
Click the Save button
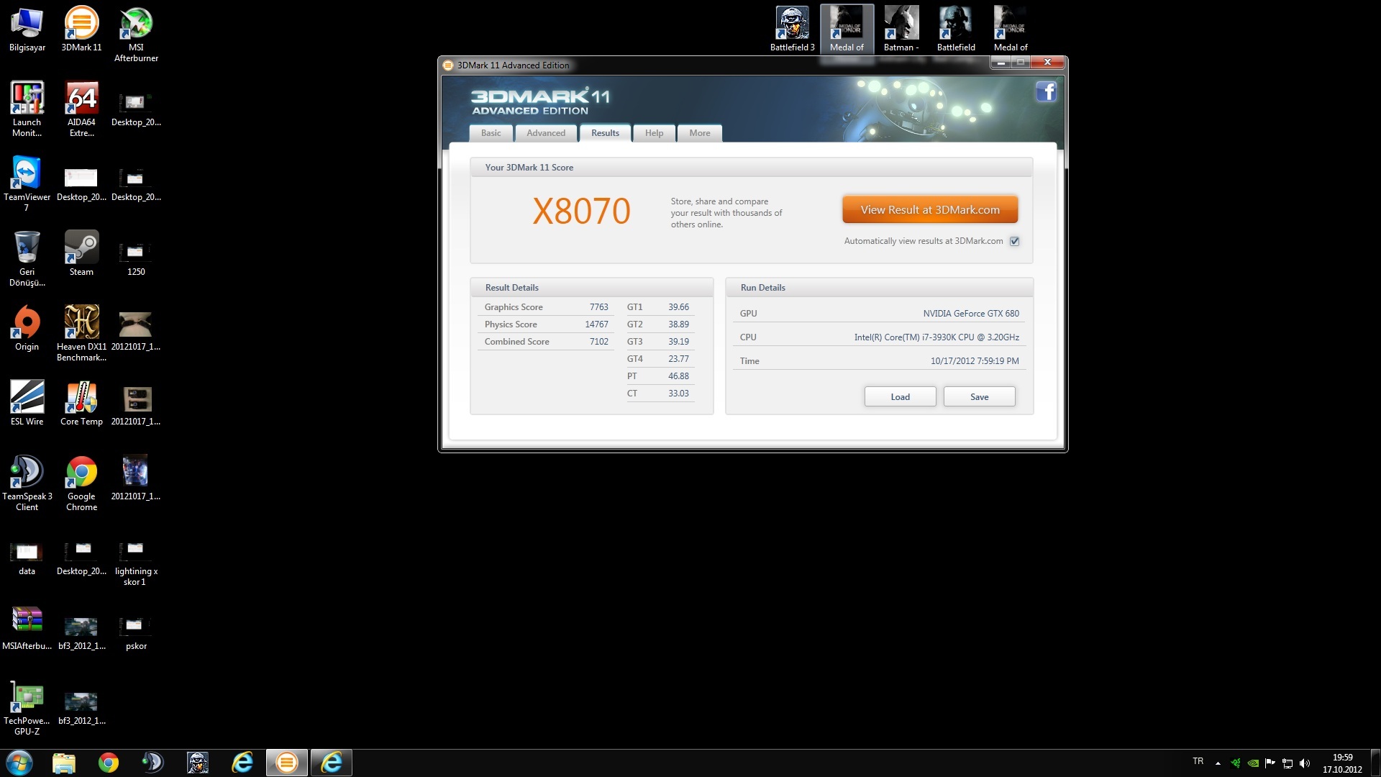point(979,397)
